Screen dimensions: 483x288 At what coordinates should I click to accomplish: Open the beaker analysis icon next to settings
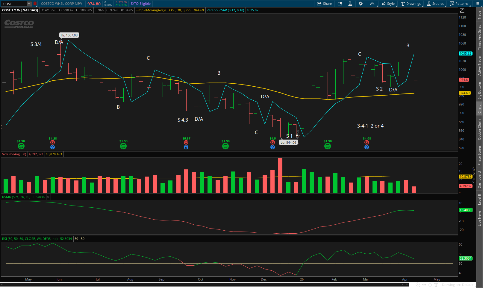pyautogui.click(x=350, y=4)
